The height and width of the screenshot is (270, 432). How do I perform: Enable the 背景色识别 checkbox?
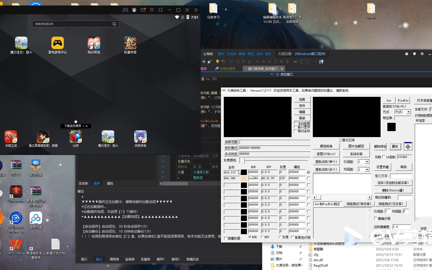(293, 237)
